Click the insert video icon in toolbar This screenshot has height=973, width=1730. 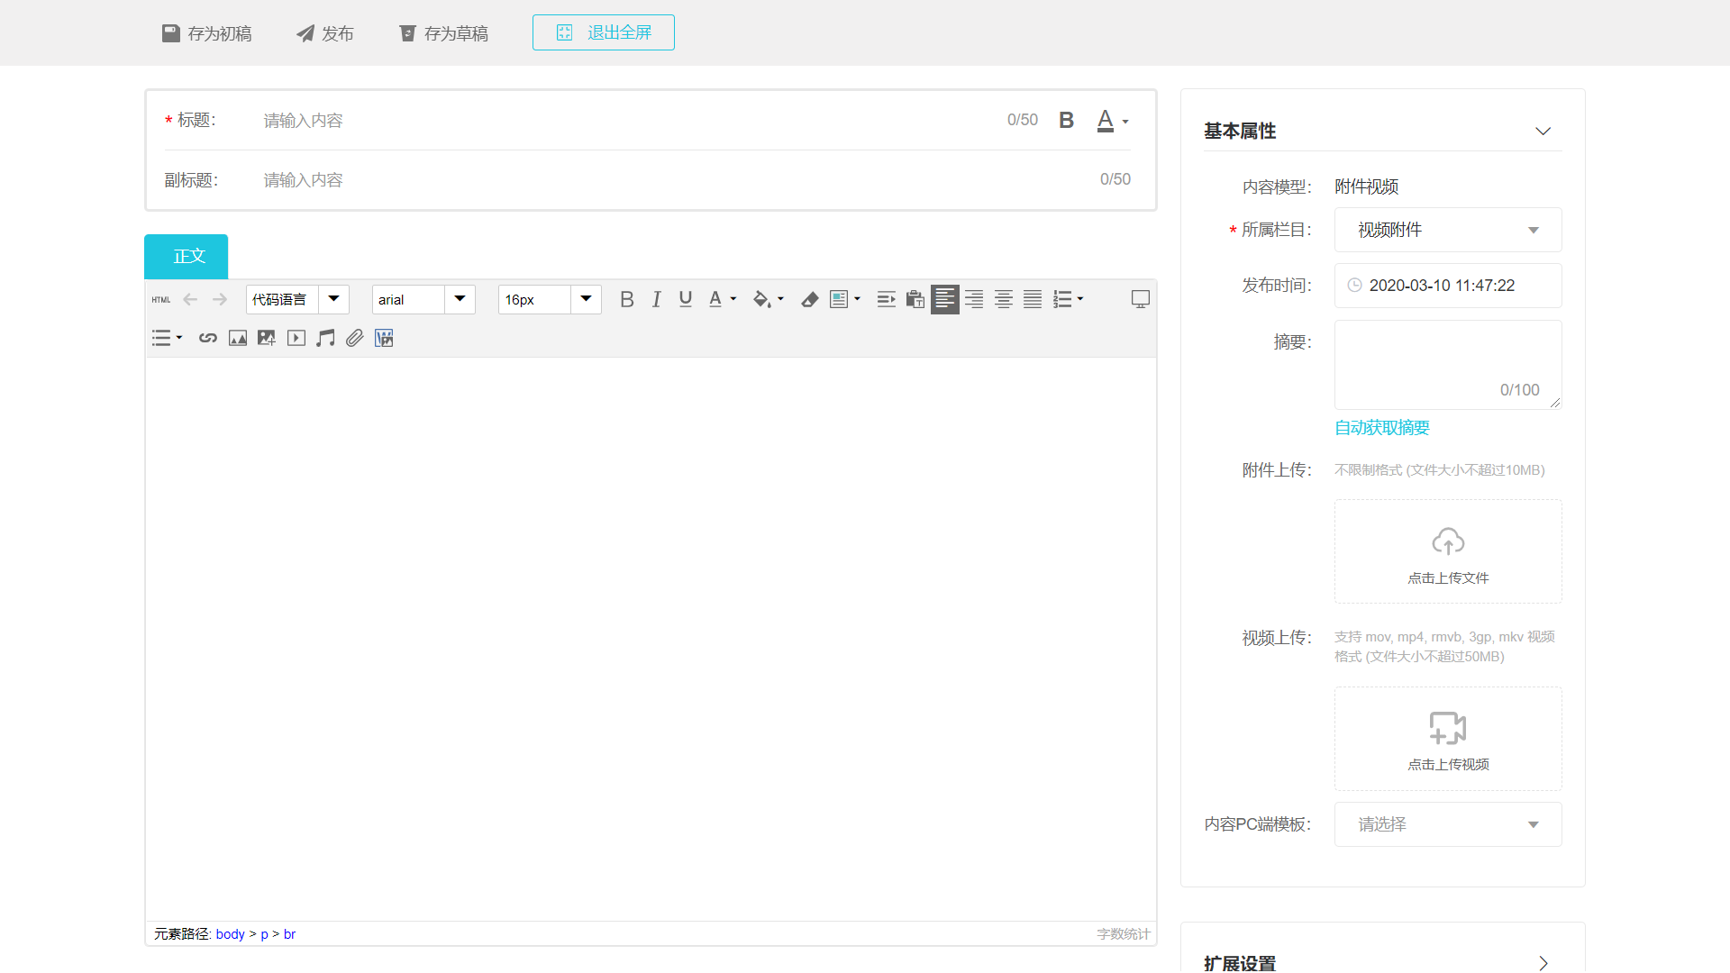(x=296, y=338)
